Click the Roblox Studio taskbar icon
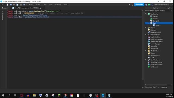Image resolution: width=174 pixels, height=98 pixels. click(103, 96)
